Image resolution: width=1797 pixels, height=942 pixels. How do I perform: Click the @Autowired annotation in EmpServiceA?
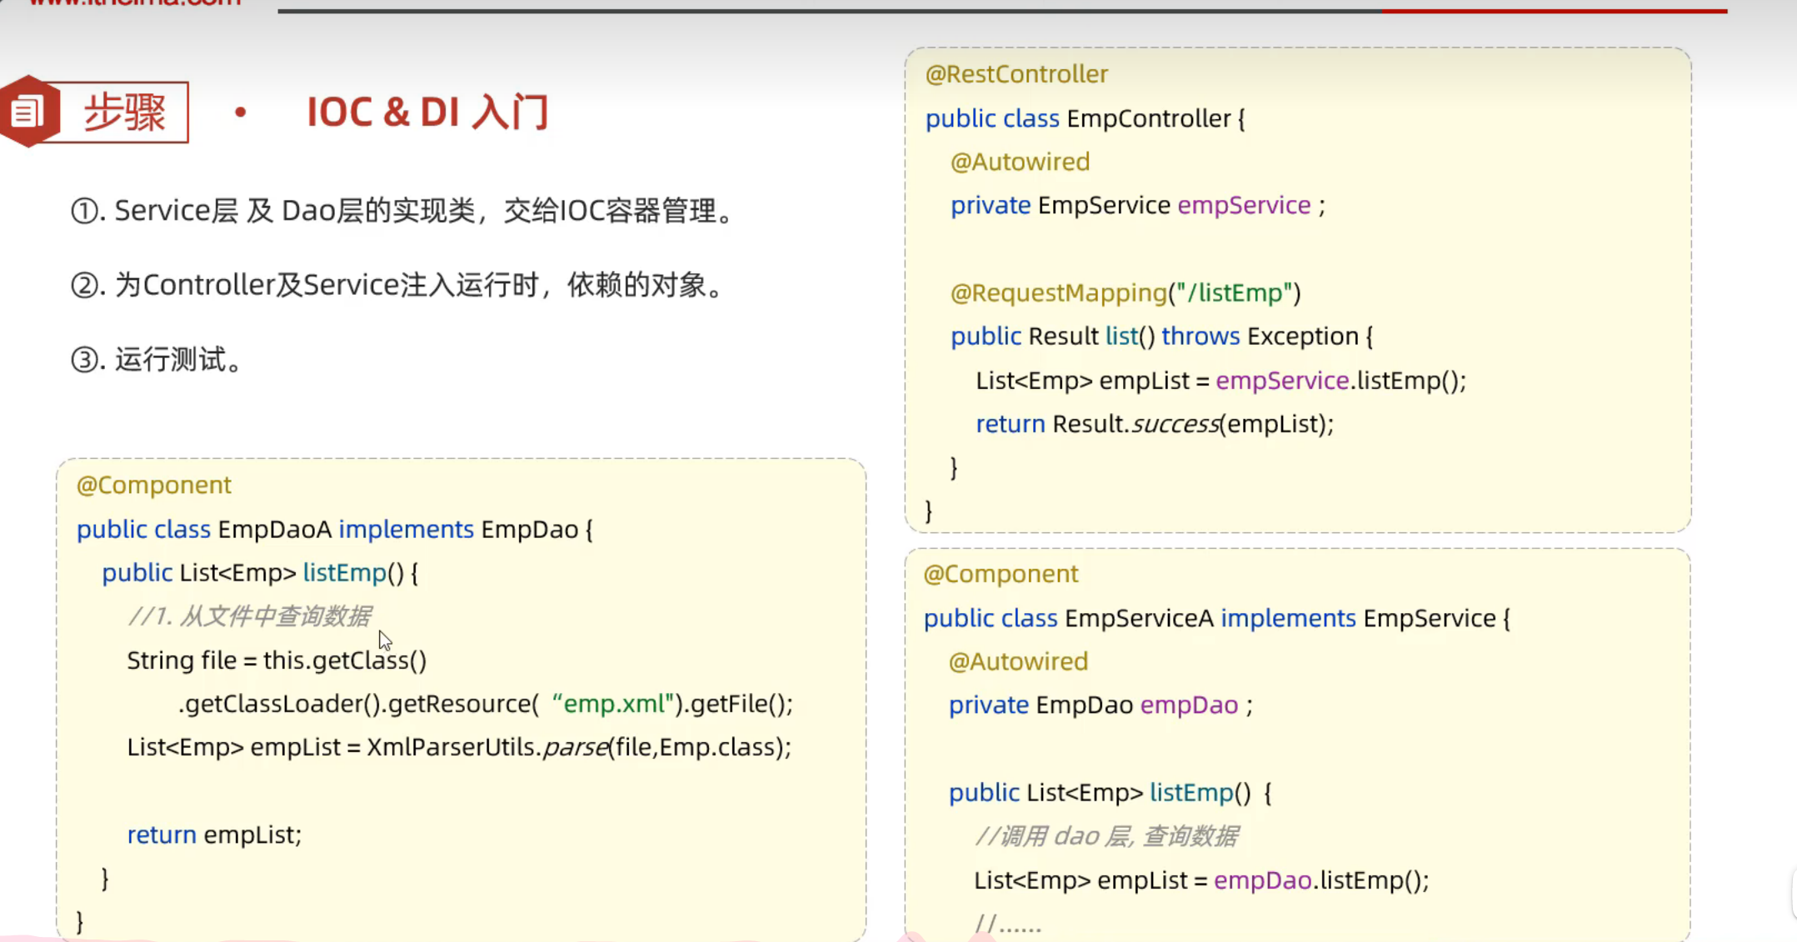click(1018, 660)
